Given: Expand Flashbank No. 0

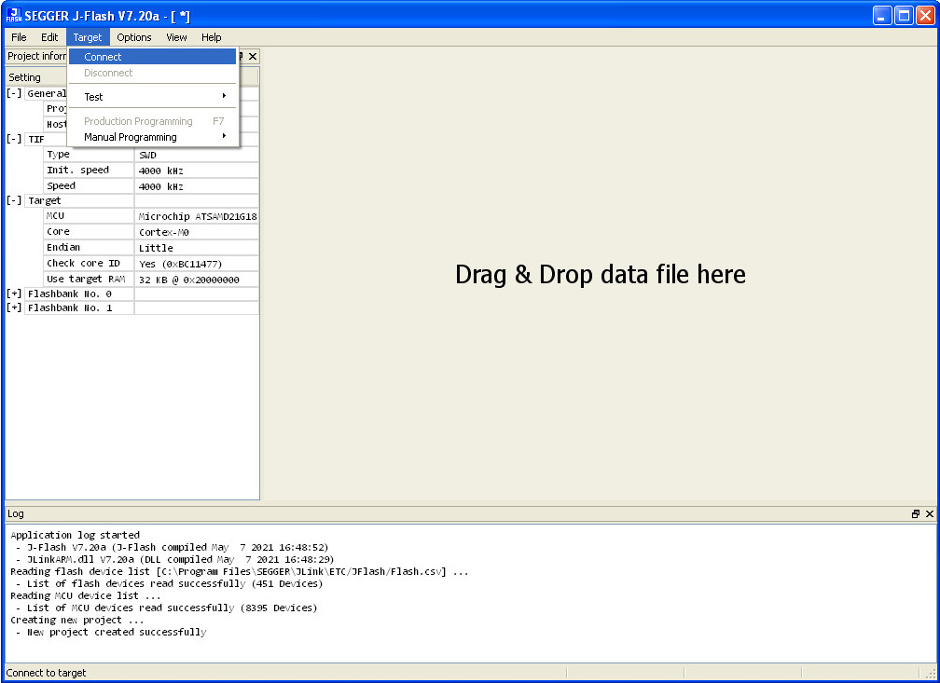Looking at the screenshot, I should tap(14, 294).
